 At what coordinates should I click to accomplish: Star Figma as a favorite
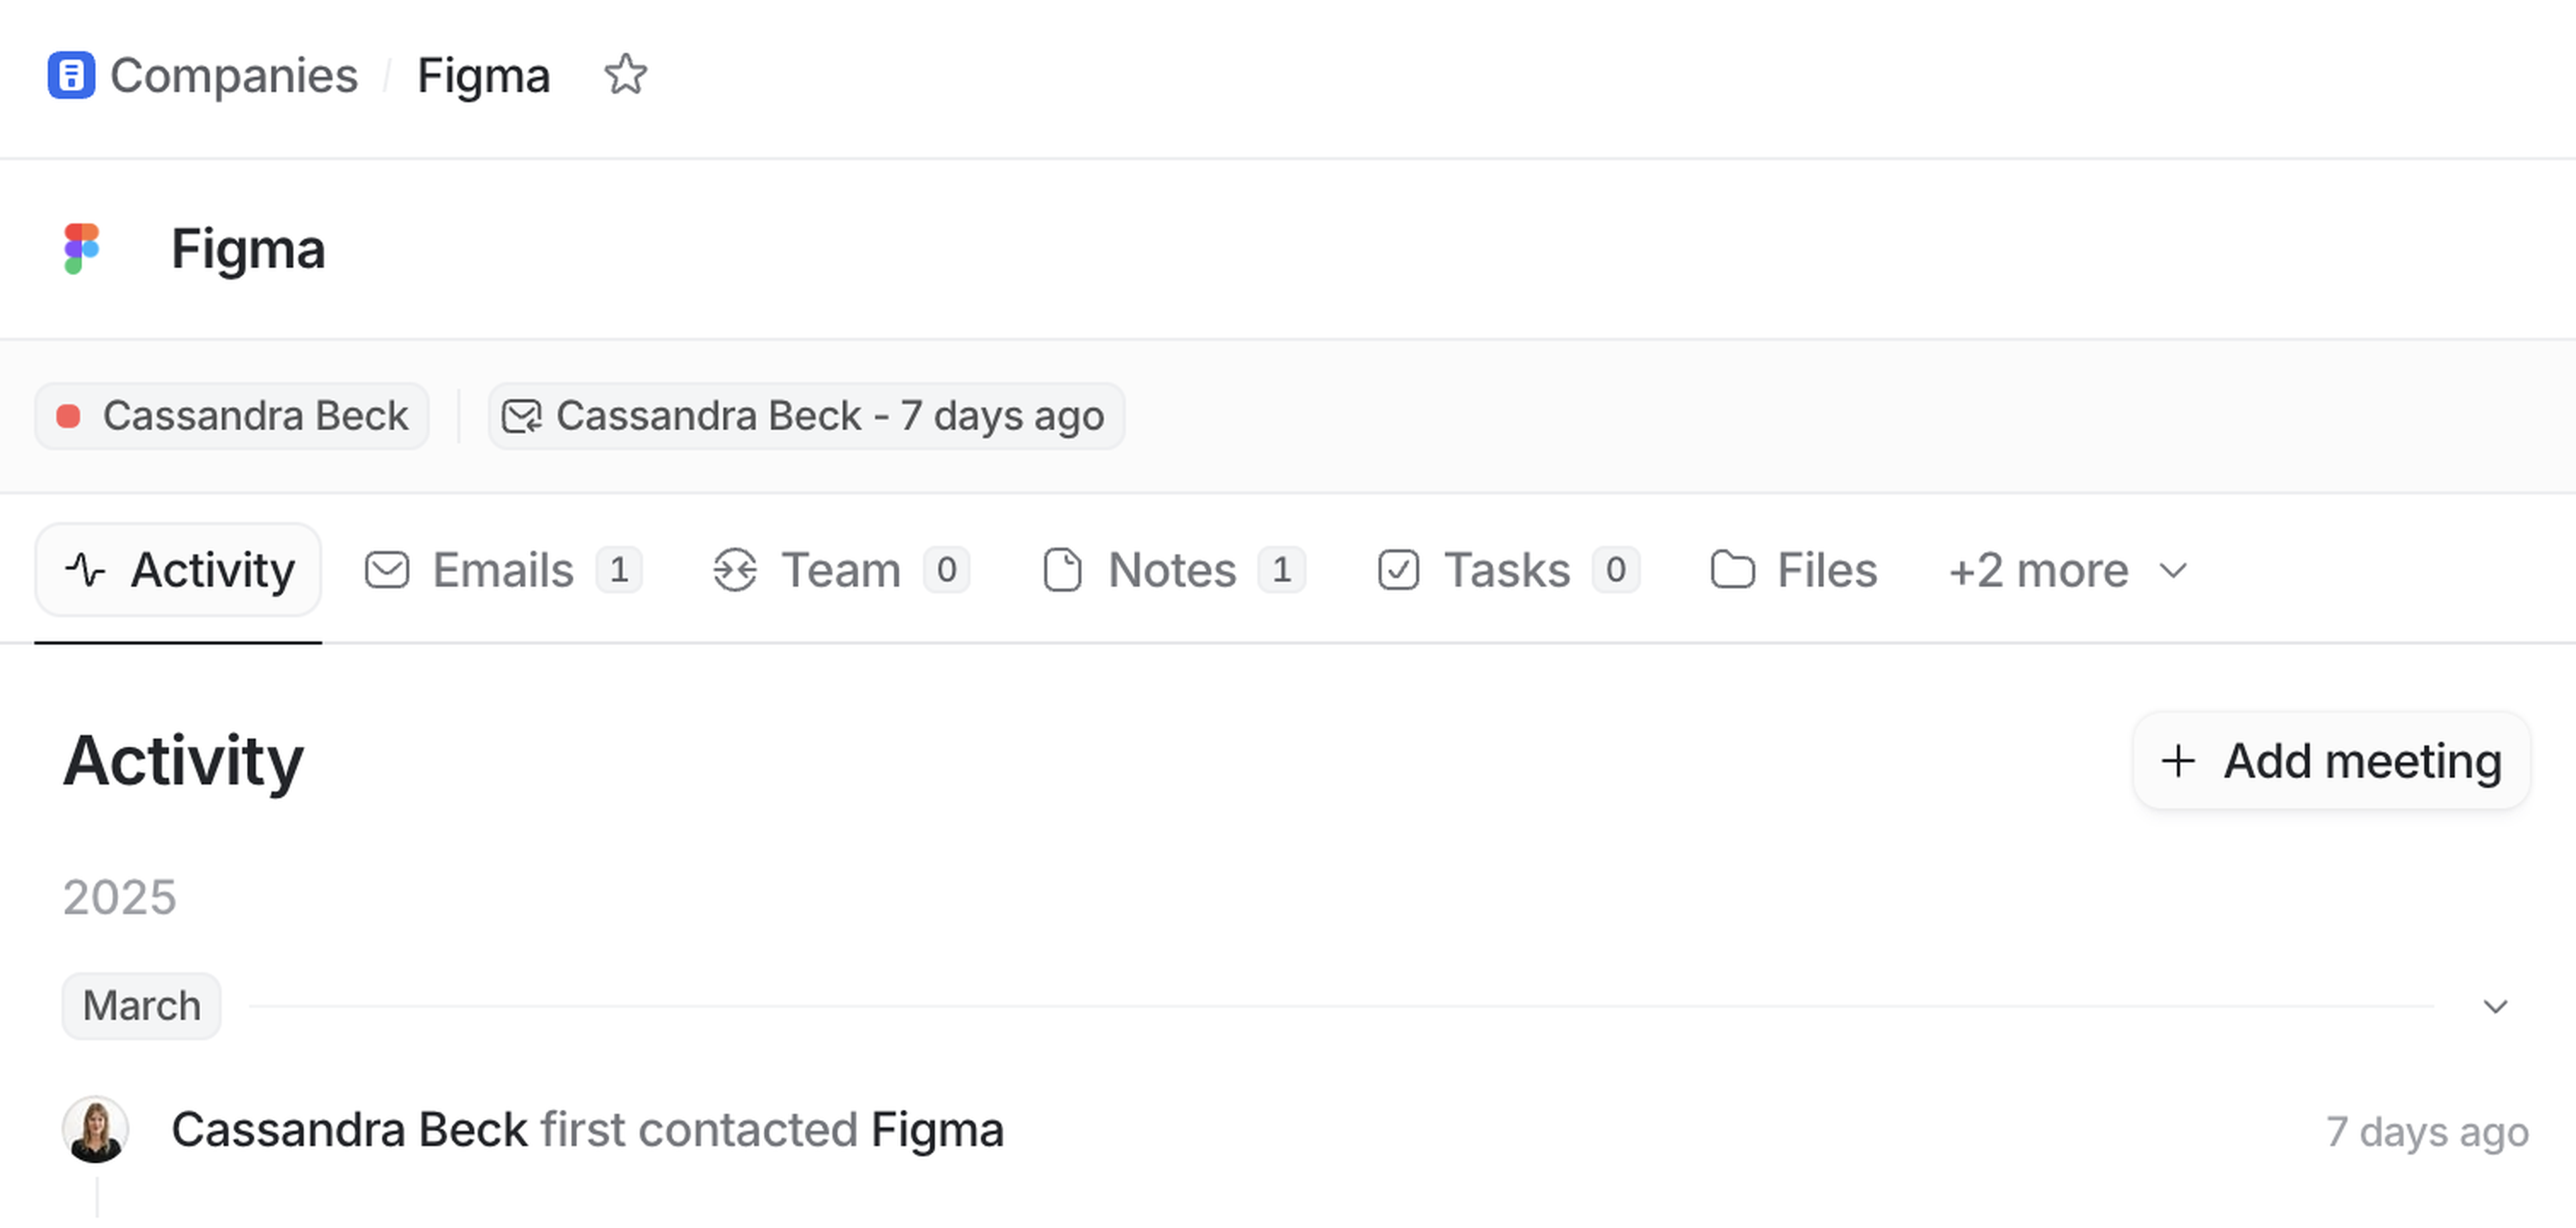(626, 76)
